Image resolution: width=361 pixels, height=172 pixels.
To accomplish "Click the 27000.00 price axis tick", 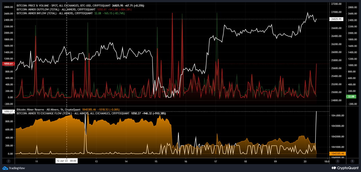I will tap(336, 12).
